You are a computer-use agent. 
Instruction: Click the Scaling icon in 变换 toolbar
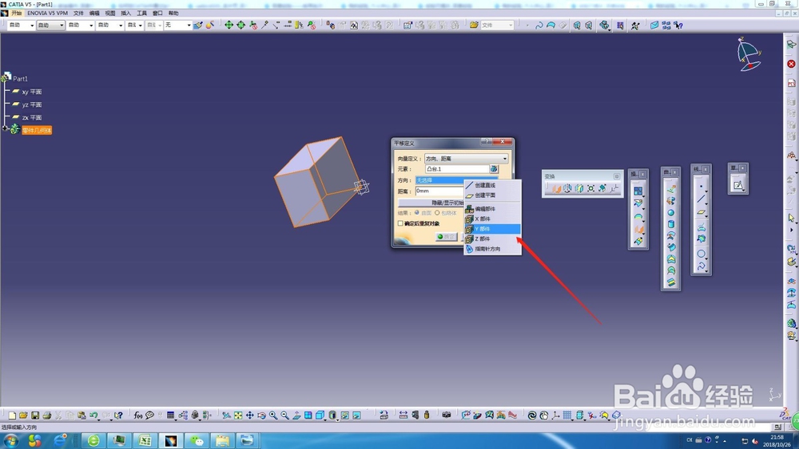591,189
